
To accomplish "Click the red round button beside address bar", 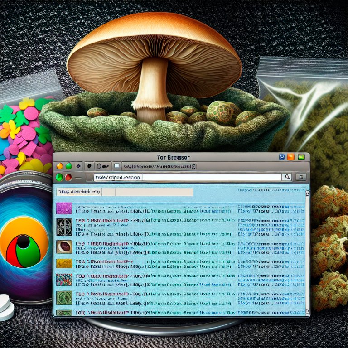I will [68, 177].
